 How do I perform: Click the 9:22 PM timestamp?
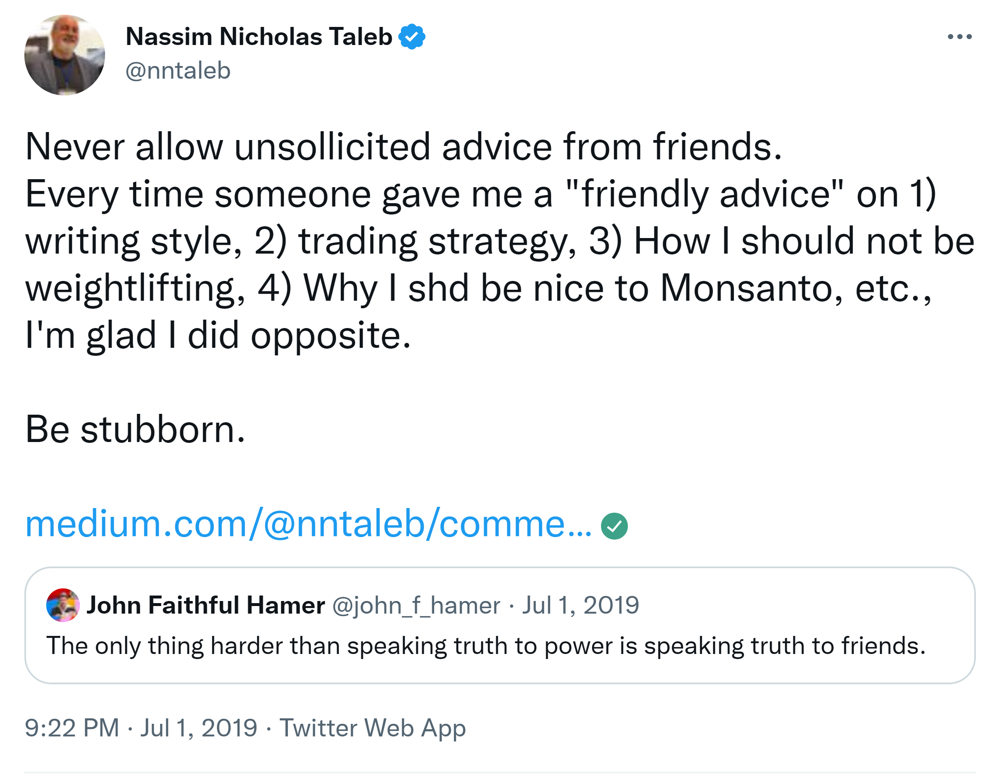[72, 728]
